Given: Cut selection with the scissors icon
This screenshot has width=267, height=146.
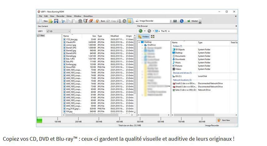Looking at the screenshot, I should pos(63,21).
